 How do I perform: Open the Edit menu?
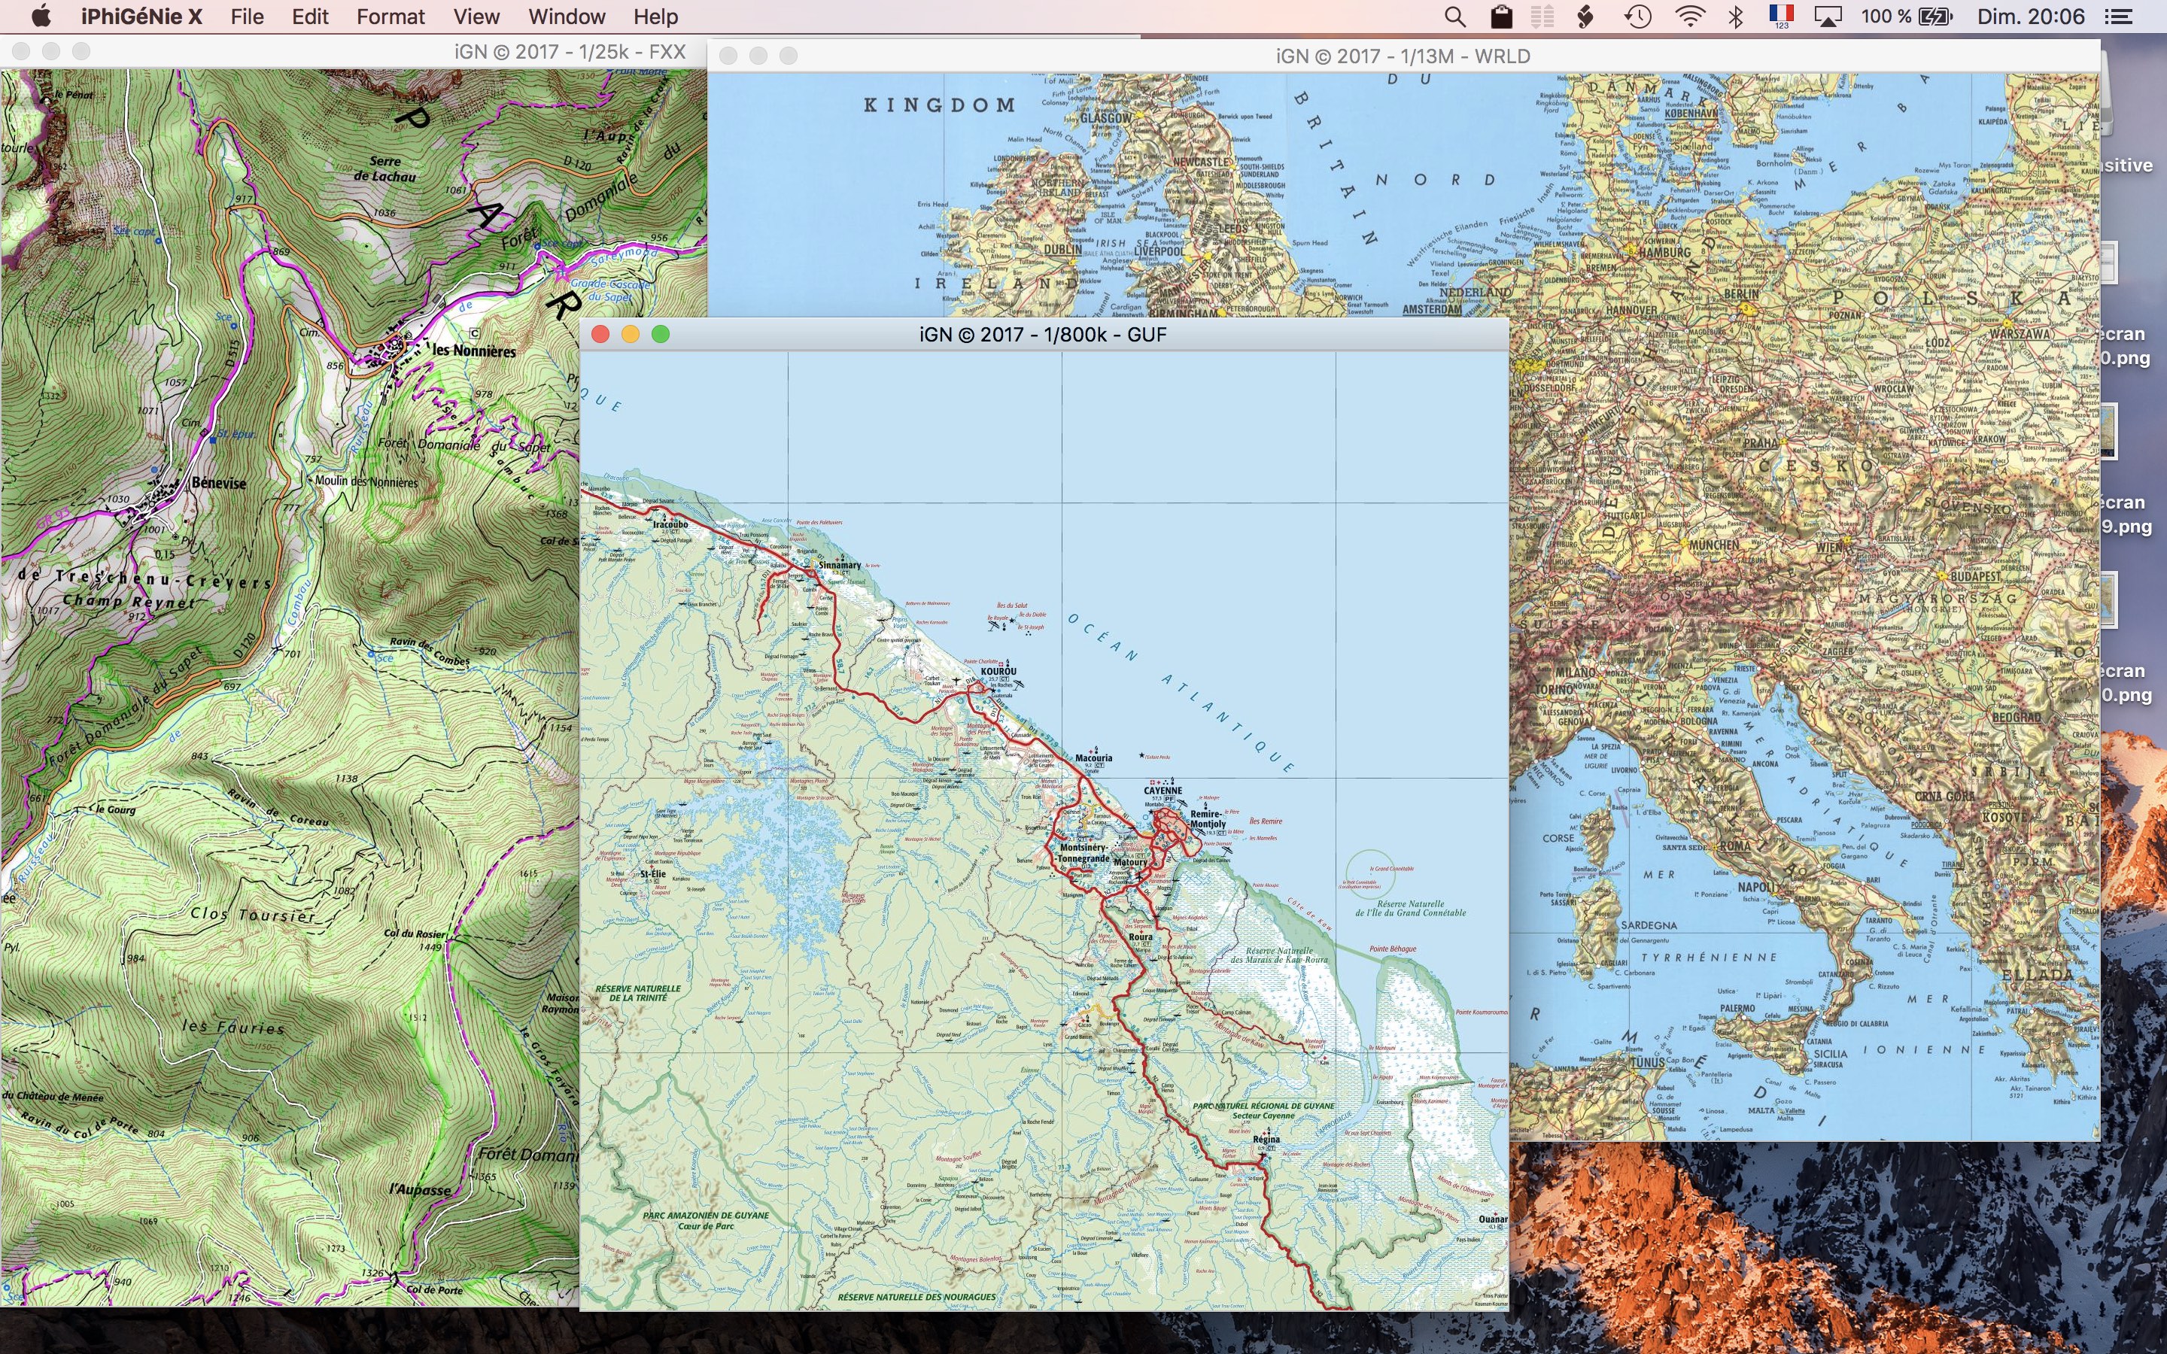310,16
